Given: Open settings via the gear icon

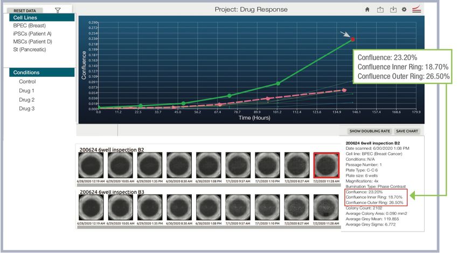Looking at the screenshot, I should (404, 9).
